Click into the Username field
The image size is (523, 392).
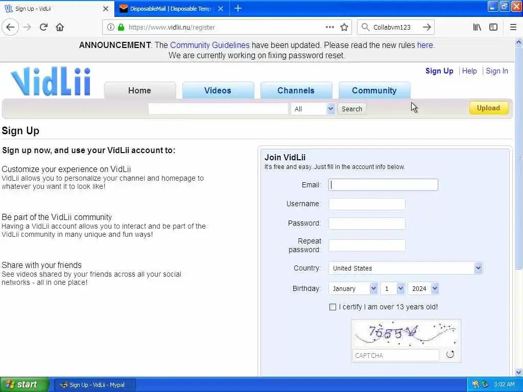367,204
